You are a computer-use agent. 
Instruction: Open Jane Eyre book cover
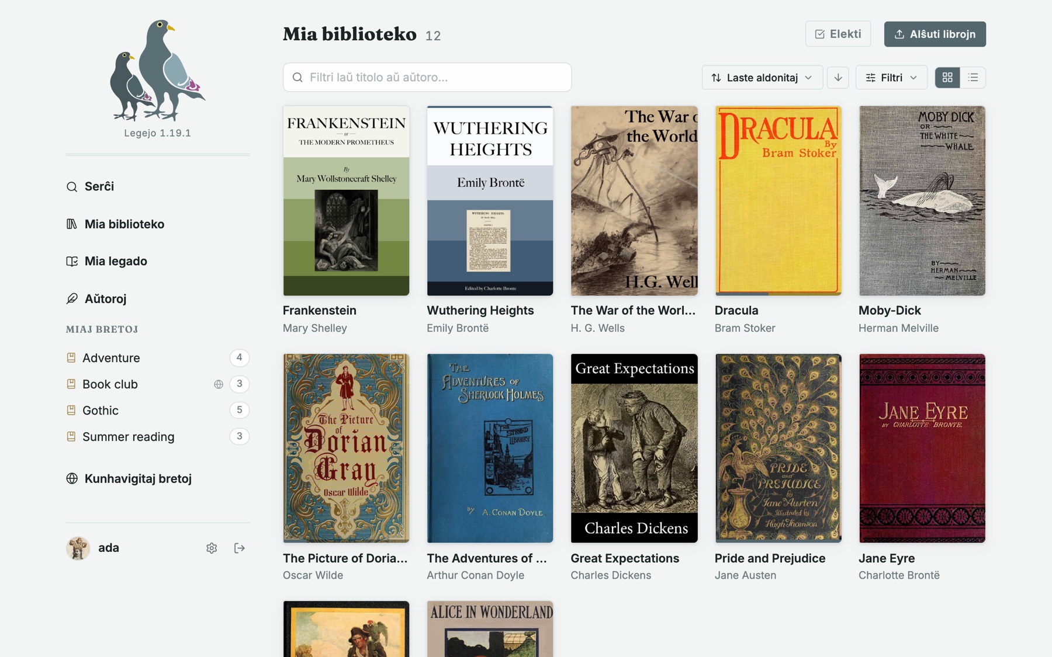[922, 448]
